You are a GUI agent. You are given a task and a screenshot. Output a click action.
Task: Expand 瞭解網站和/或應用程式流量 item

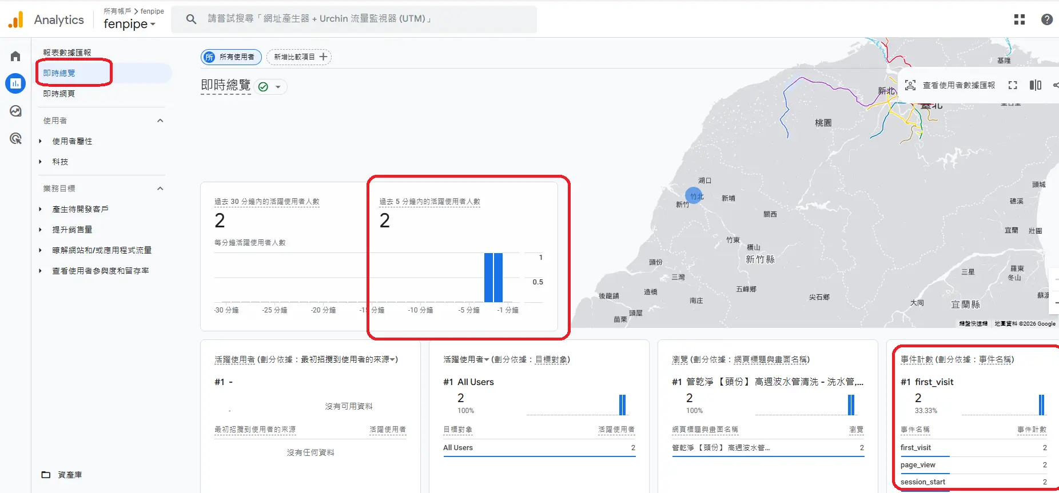[40, 250]
